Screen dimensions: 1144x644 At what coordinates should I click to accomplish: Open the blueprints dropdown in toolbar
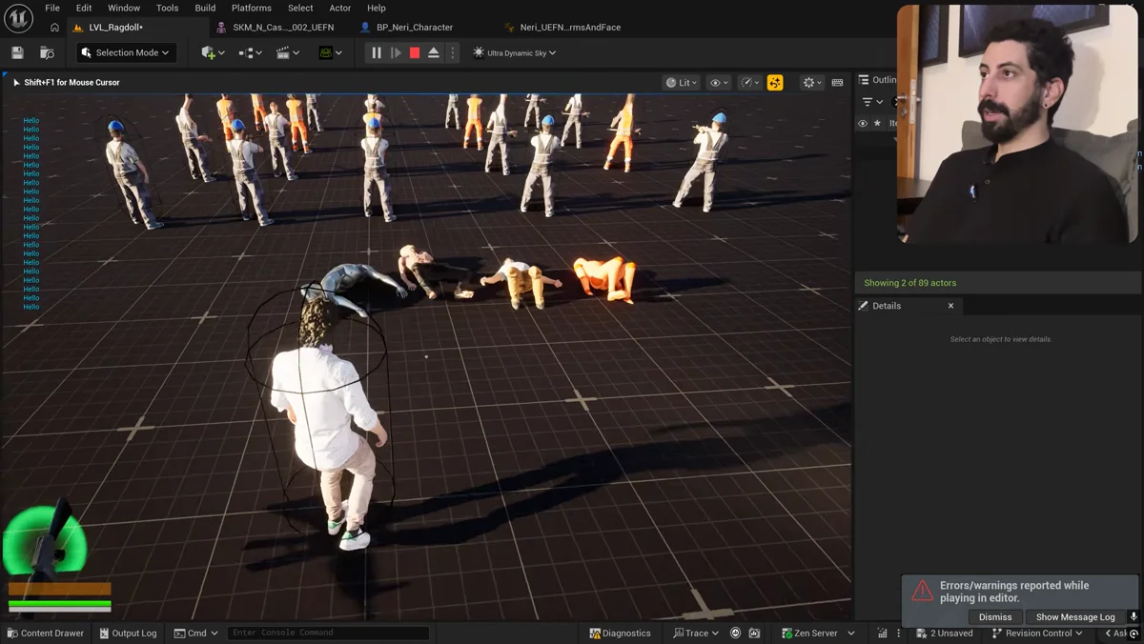pos(251,53)
